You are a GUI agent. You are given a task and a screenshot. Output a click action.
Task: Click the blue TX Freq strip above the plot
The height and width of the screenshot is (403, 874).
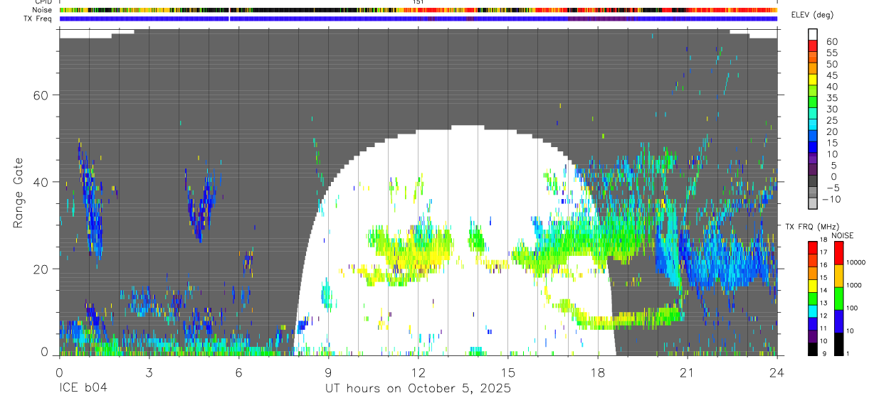tap(418, 18)
